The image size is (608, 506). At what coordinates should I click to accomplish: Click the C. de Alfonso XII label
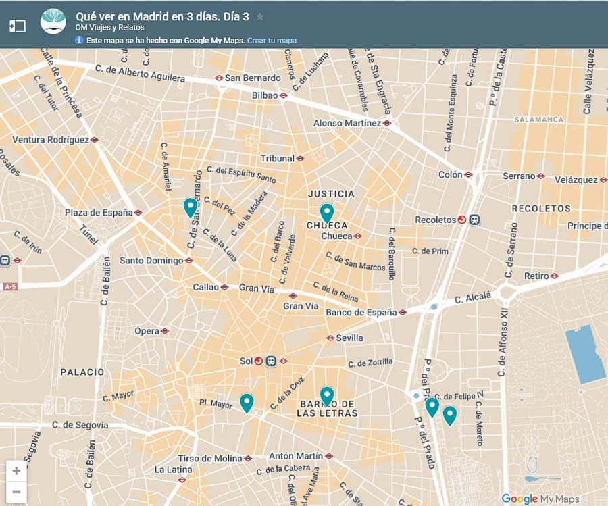tap(503, 343)
